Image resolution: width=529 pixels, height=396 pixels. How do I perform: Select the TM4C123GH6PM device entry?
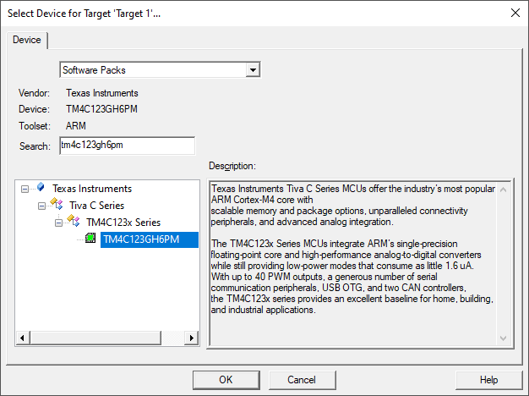(149, 239)
